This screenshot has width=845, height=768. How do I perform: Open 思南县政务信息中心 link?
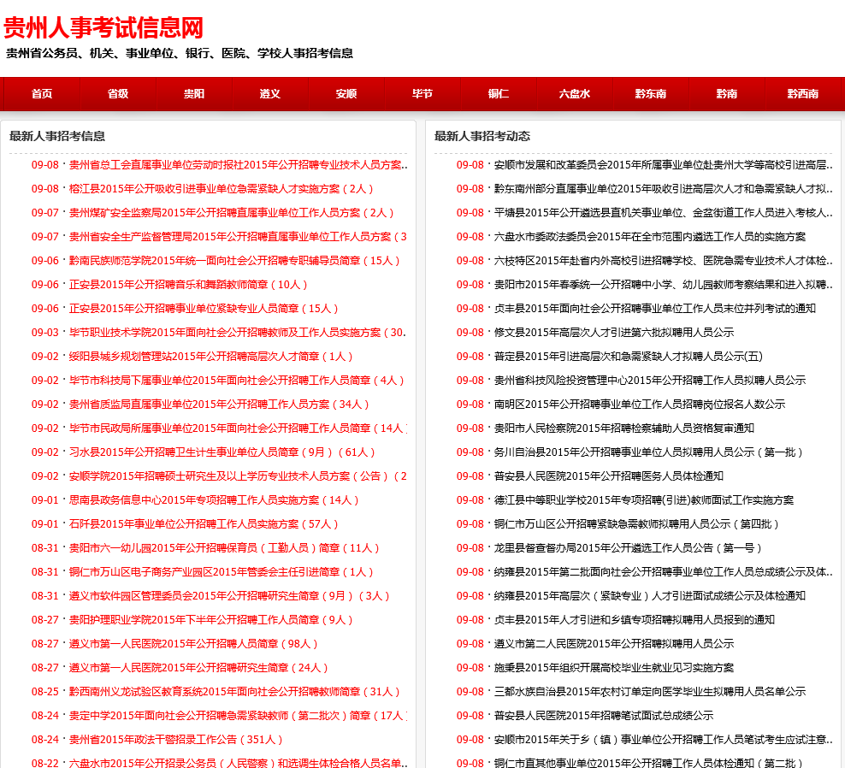click(x=214, y=500)
